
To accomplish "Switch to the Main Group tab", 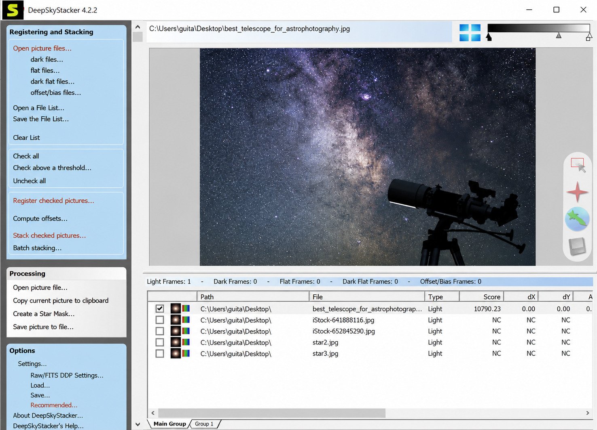I will point(169,424).
